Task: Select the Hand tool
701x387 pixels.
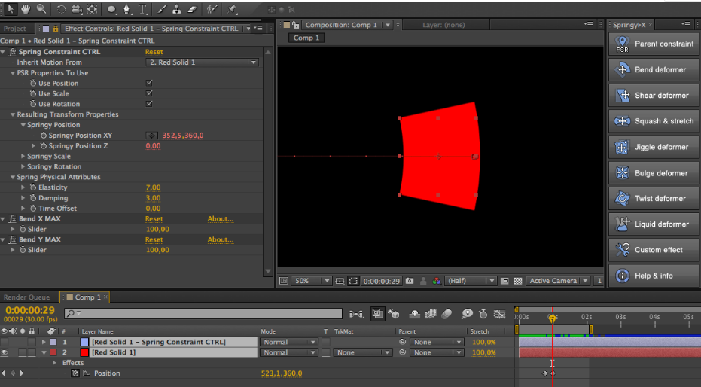Action: pyautogui.click(x=26, y=8)
